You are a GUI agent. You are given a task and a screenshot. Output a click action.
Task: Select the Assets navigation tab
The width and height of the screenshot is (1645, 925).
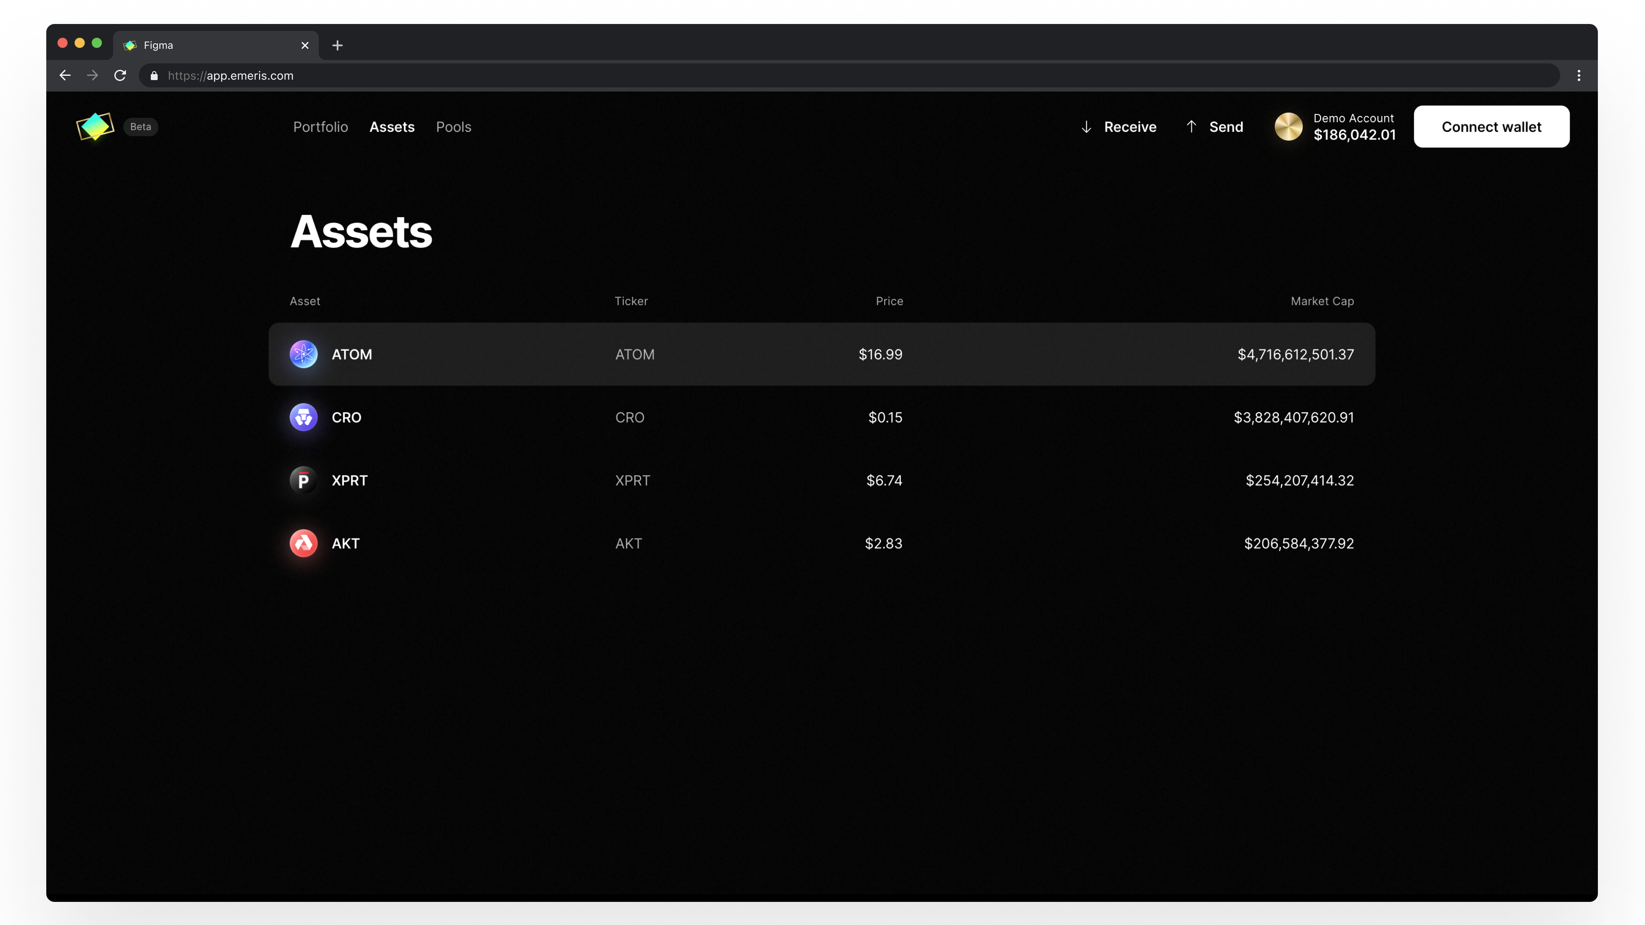(392, 127)
